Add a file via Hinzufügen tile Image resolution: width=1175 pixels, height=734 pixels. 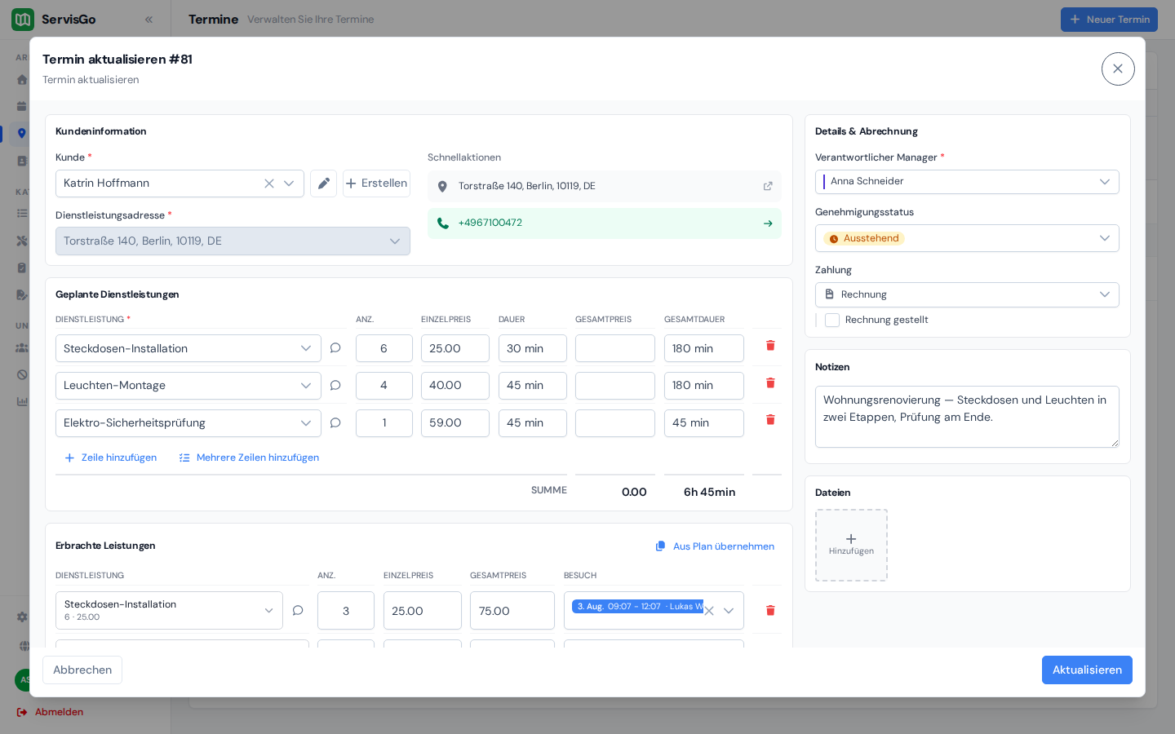851,545
